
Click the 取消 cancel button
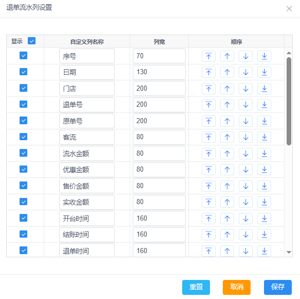point(237,287)
